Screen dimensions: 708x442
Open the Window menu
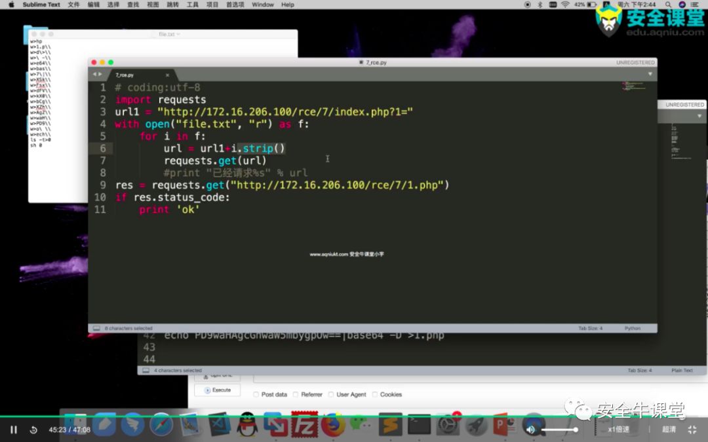263,5
